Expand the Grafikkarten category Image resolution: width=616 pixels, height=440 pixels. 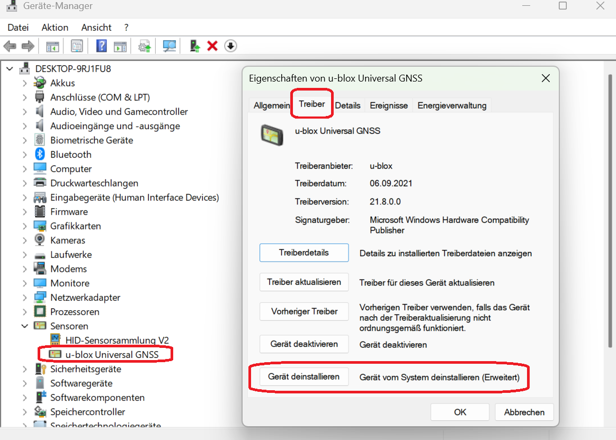click(x=25, y=226)
